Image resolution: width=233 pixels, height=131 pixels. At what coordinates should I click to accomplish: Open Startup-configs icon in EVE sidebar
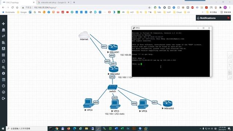point(3,43)
